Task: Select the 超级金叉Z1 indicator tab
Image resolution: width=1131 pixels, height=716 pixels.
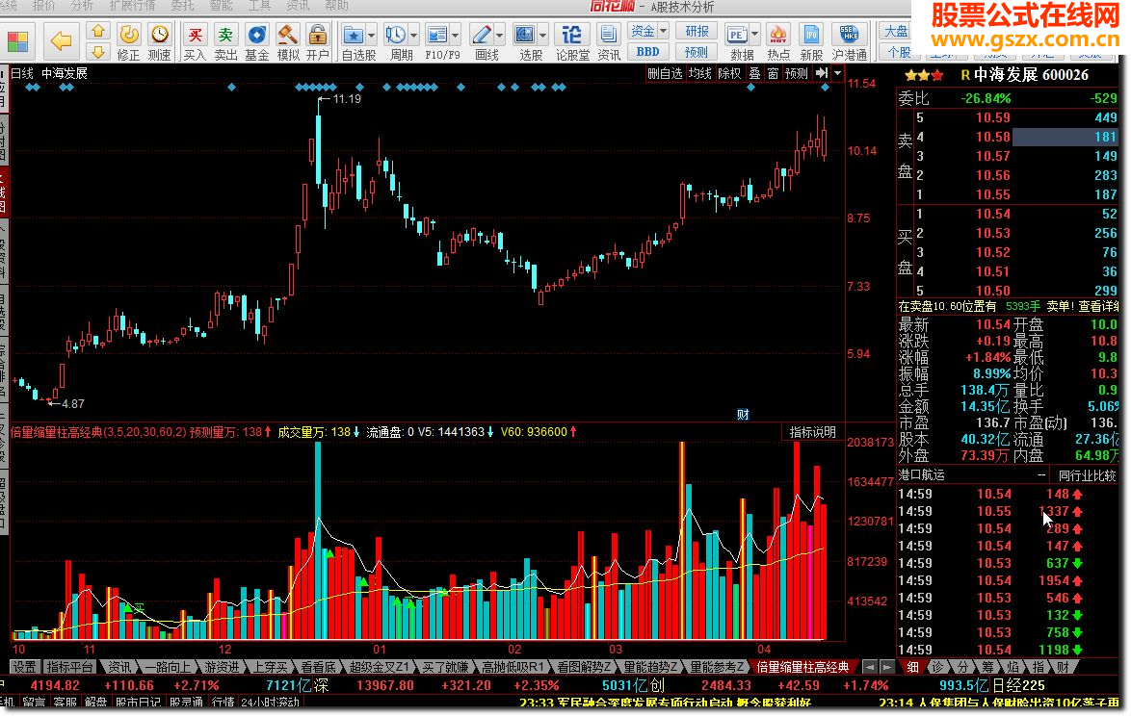Action: tap(379, 667)
